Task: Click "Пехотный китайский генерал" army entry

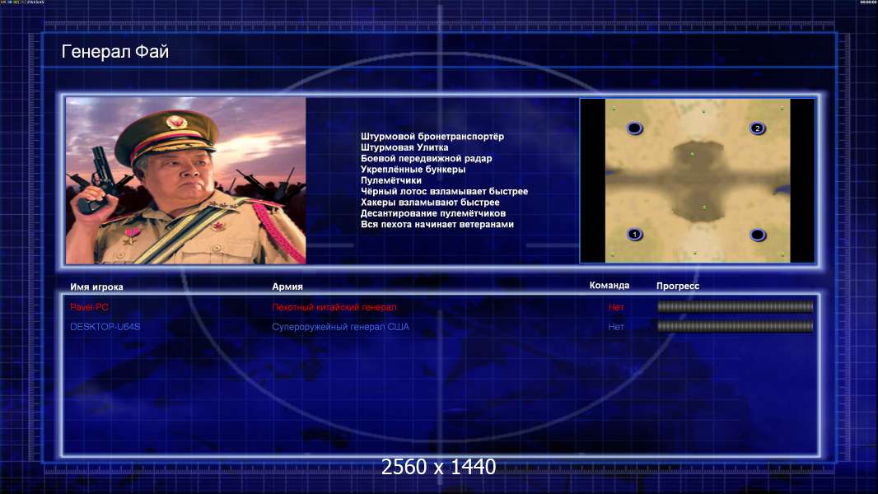Action: click(334, 307)
